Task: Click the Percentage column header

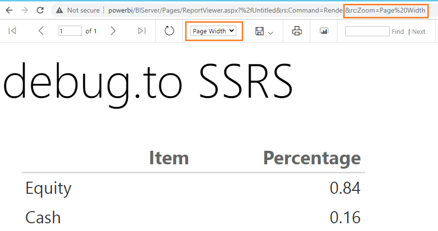Action: click(312, 159)
